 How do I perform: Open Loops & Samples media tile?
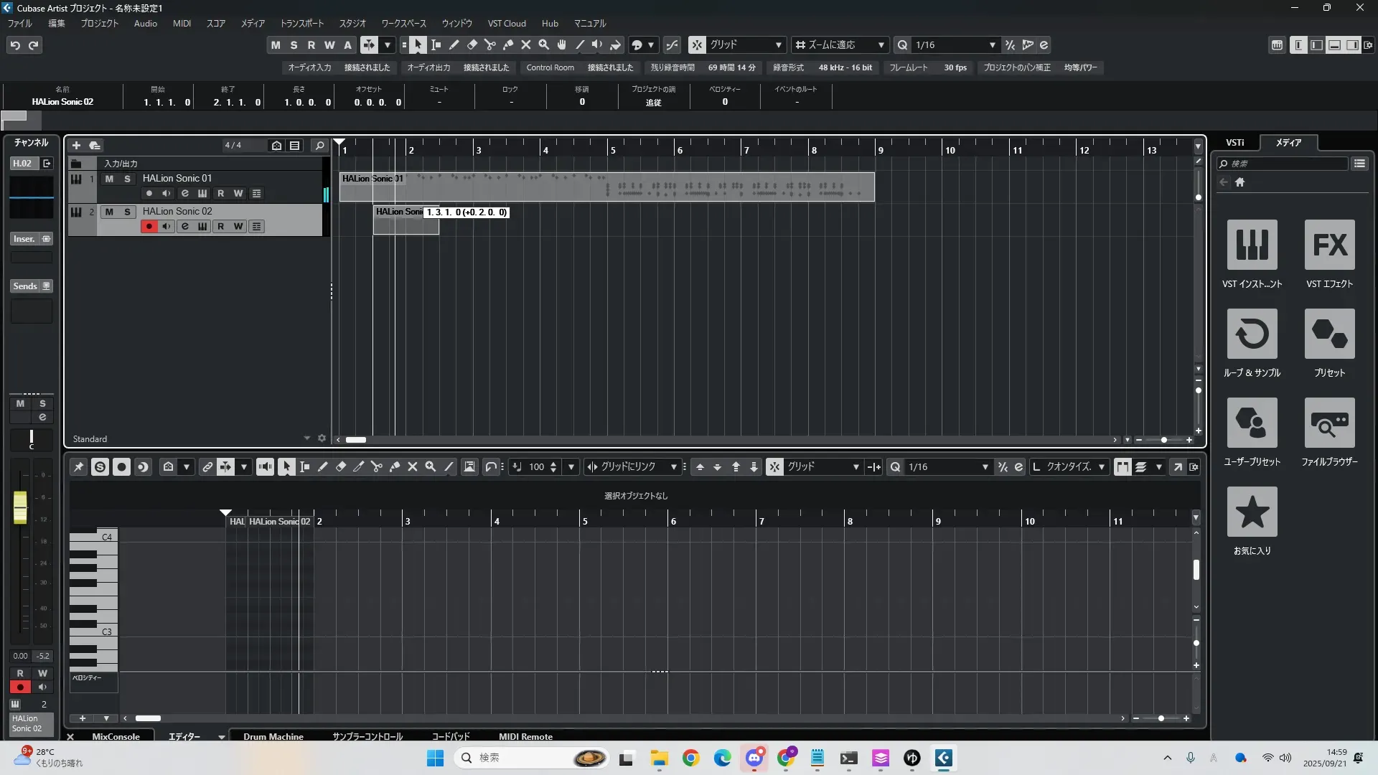[x=1252, y=334]
